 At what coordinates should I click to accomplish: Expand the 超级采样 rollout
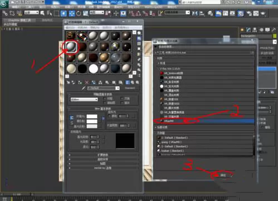pos(103,159)
